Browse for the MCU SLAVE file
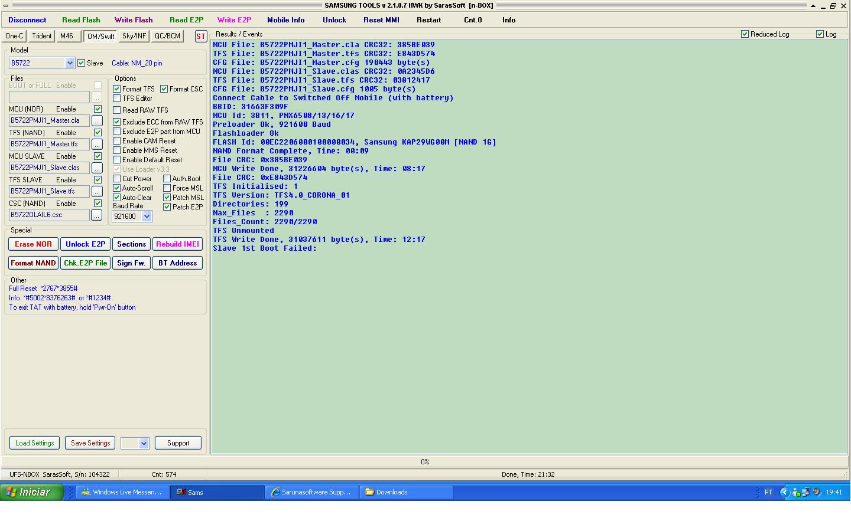The image size is (851, 531). click(97, 168)
